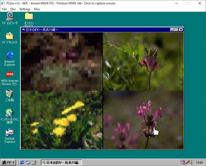
Task: Open the online services folder icon
Action: tap(29, 19)
